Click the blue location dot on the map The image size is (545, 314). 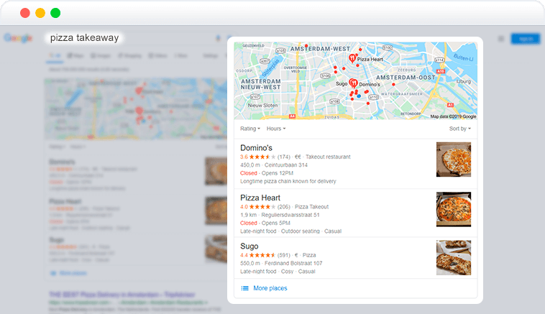pos(359,96)
